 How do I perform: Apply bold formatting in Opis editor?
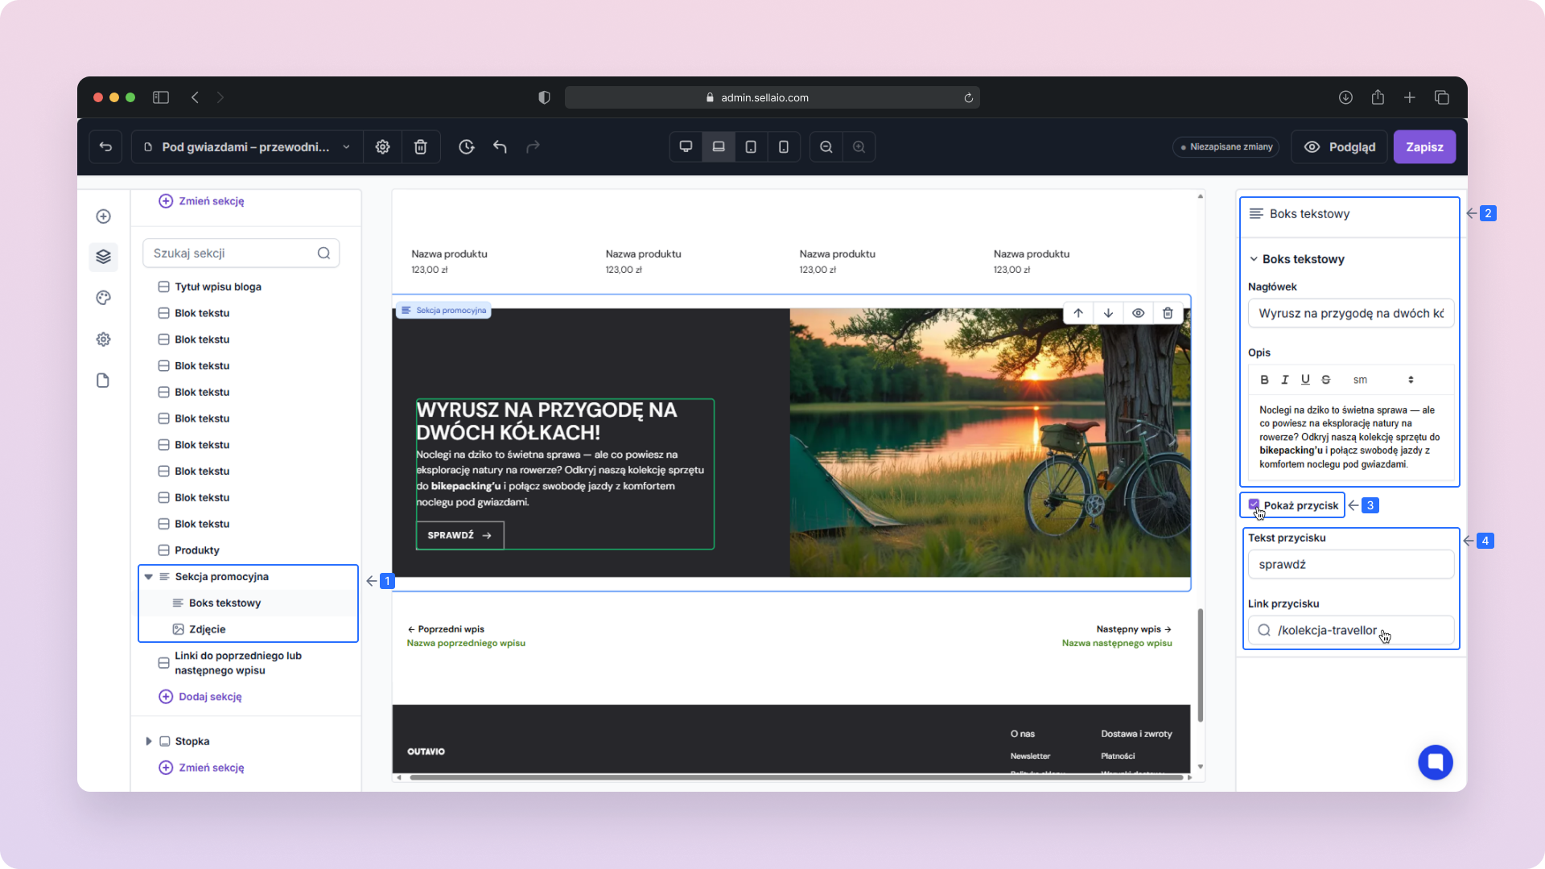(x=1264, y=380)
